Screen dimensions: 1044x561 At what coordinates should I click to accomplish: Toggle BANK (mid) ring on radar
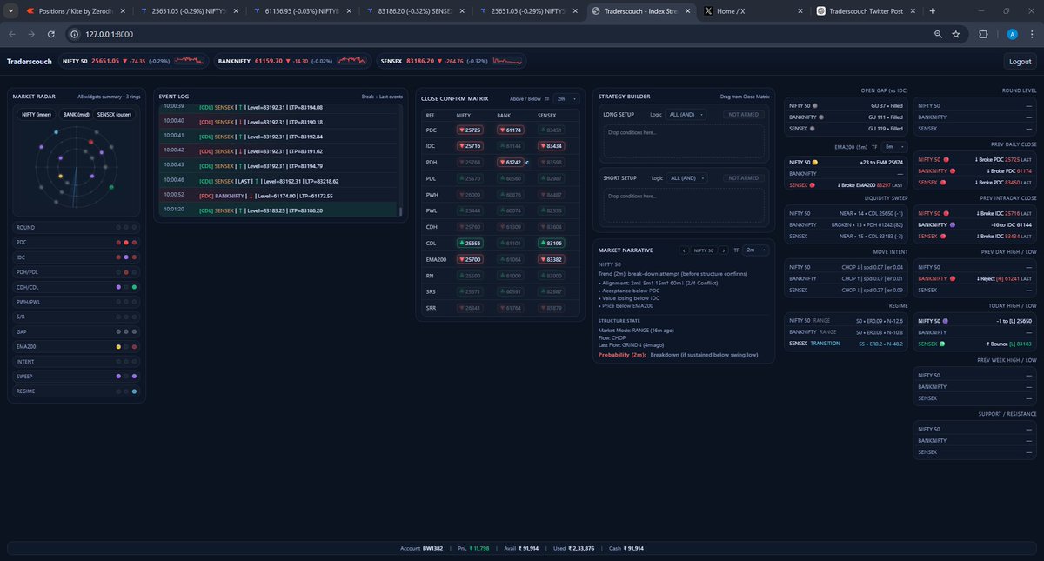(76, 115)
